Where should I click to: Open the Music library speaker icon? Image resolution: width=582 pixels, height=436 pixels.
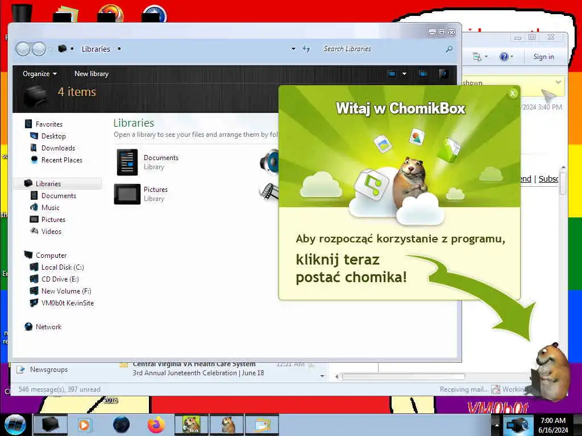269,162
